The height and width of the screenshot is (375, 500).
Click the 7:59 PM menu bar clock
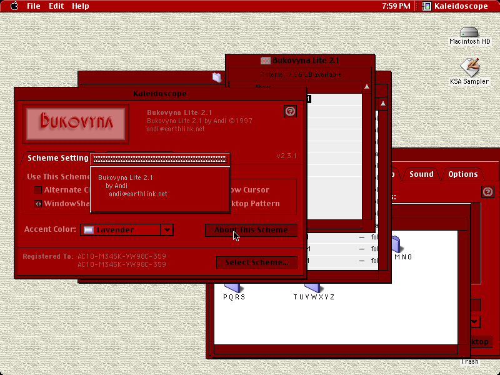[396, 6]
